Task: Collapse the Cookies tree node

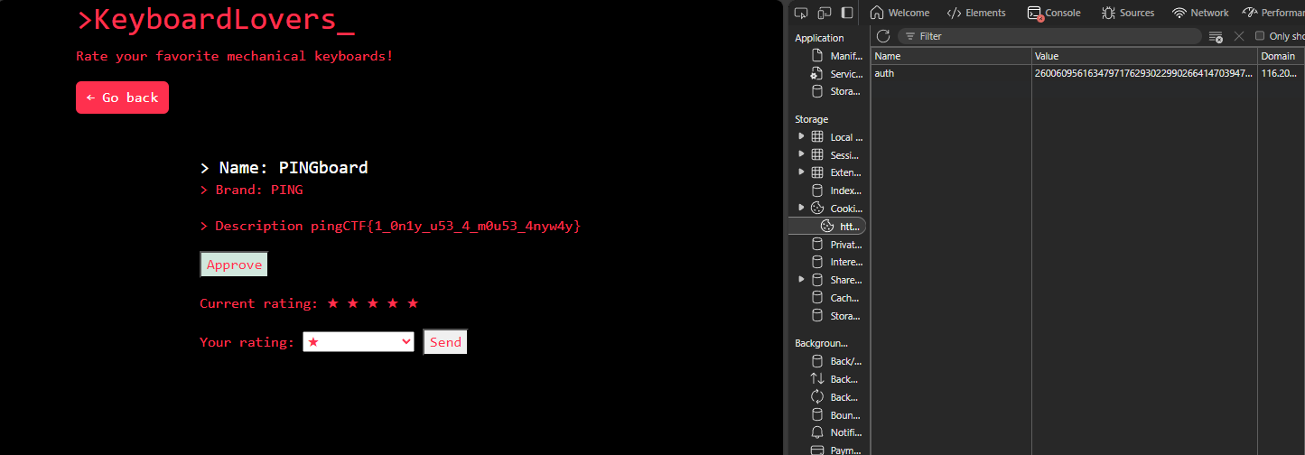Action: pyautogui.click(x=801, y=208)
